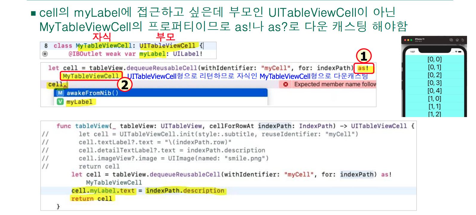
Task: Click the battery icon in simulator status bar
Action: (460, 52)
